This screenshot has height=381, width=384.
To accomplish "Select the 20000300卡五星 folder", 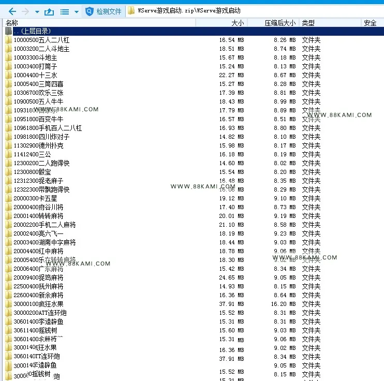I will coord(35,198).
